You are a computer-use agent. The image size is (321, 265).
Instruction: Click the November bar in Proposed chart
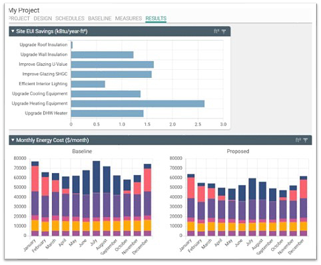tap(293, 210)
